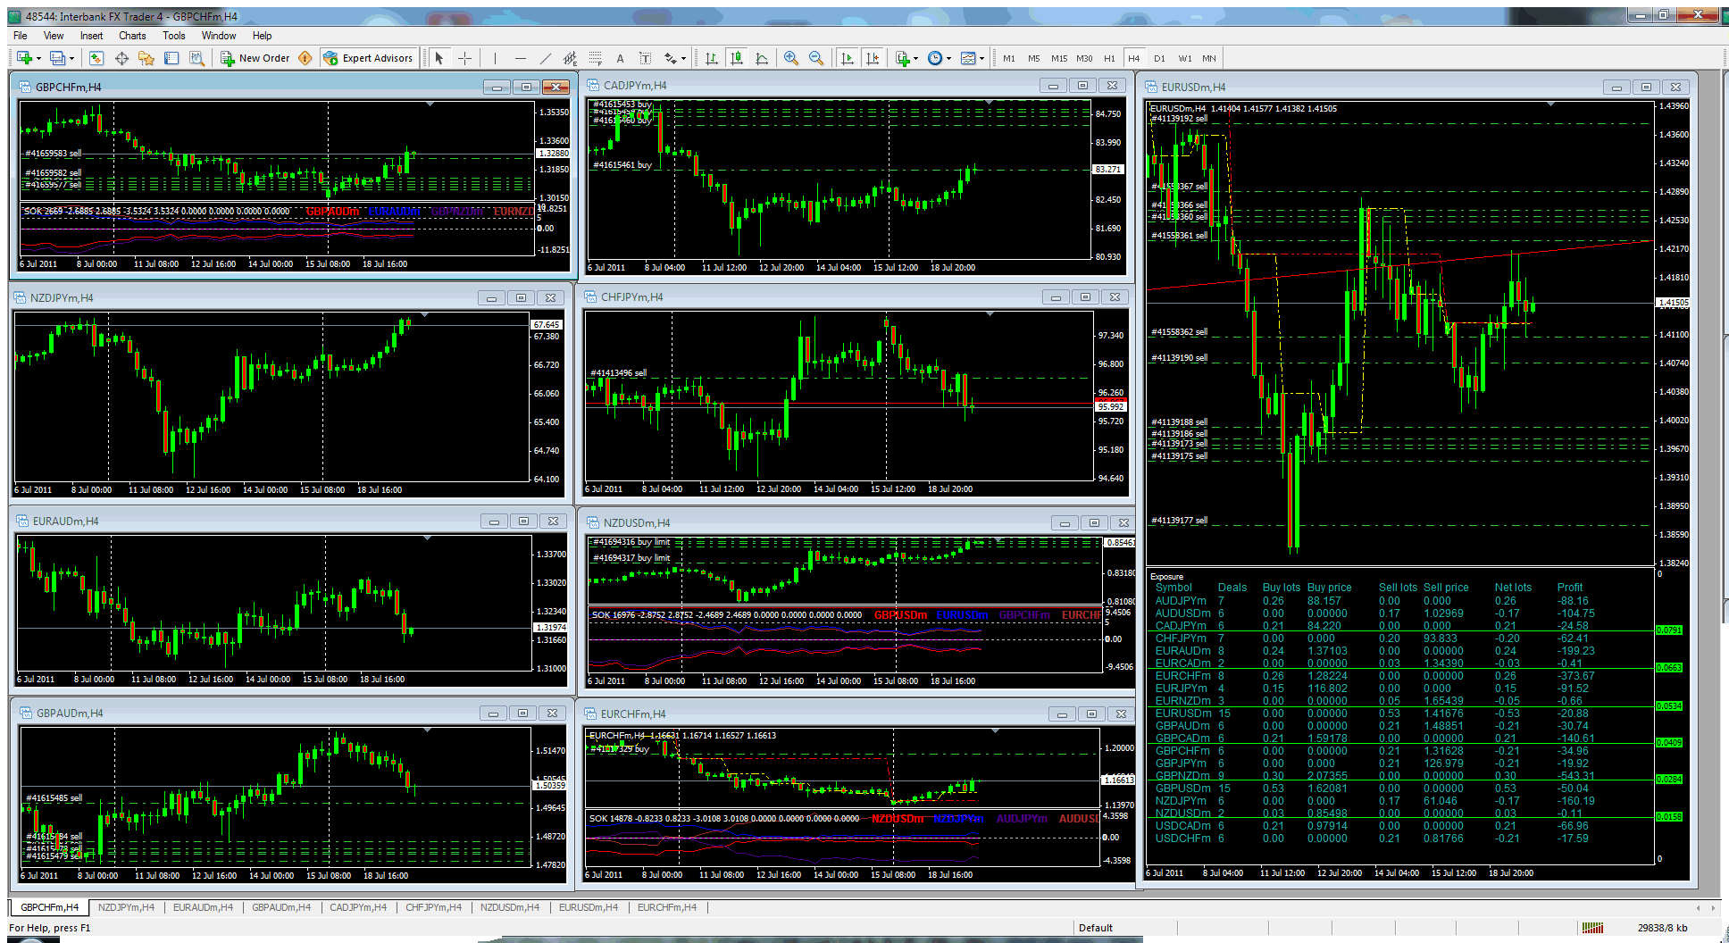Toggle Expert Advisors on or off
Viewport: 1729px width, 943px height.
click(368, 58)
